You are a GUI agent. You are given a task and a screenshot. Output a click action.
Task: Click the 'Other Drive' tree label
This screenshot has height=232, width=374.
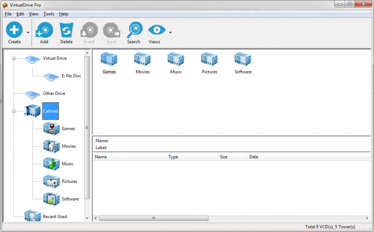point(54,93)
